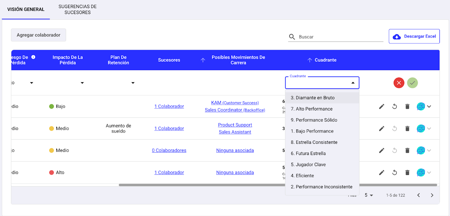450x216 pixels.
Task: Click the green confirm checkmark icon
Action: (412, 83)
